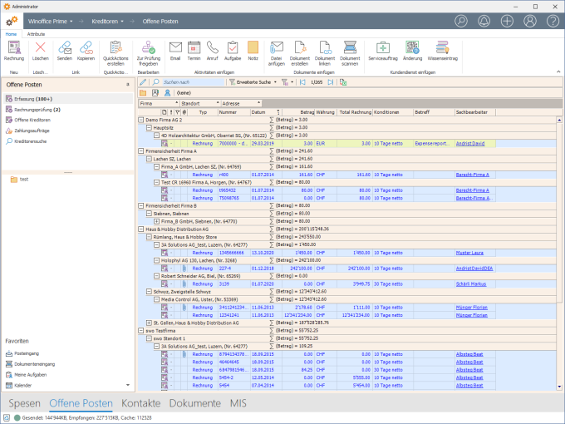
Task: Click the Dokument scannen icon
Action: (350, 48)
